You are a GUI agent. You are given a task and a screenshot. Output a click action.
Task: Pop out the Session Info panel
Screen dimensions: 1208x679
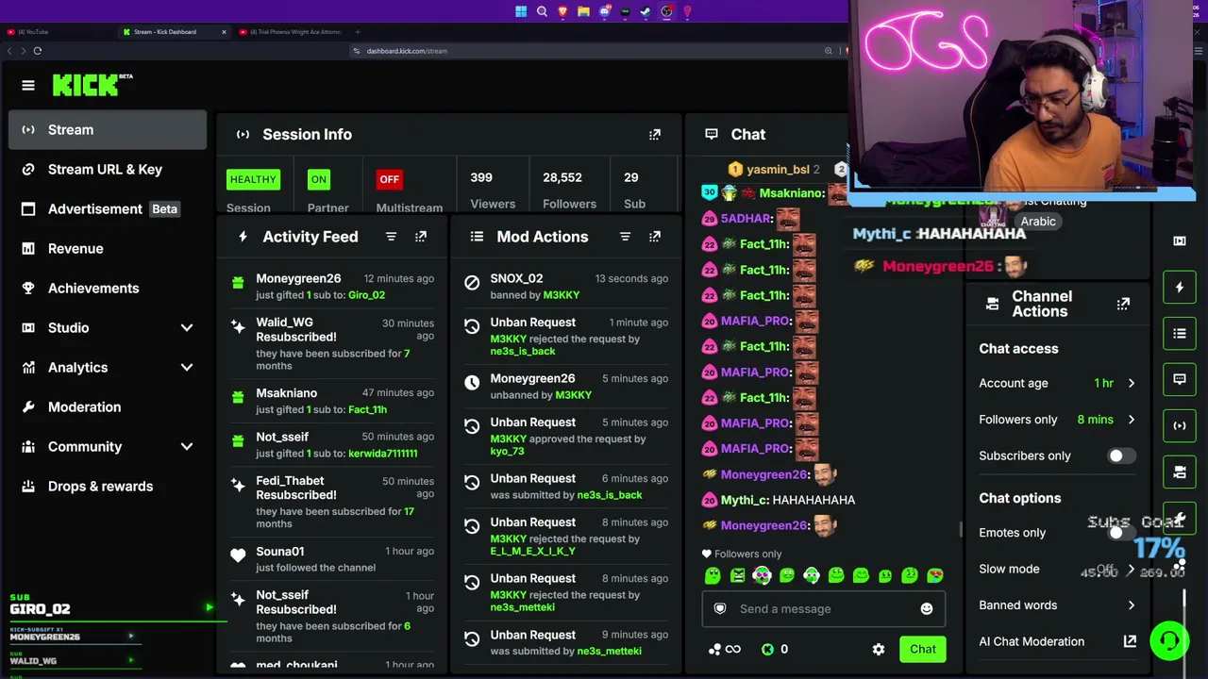coord(655,135)
